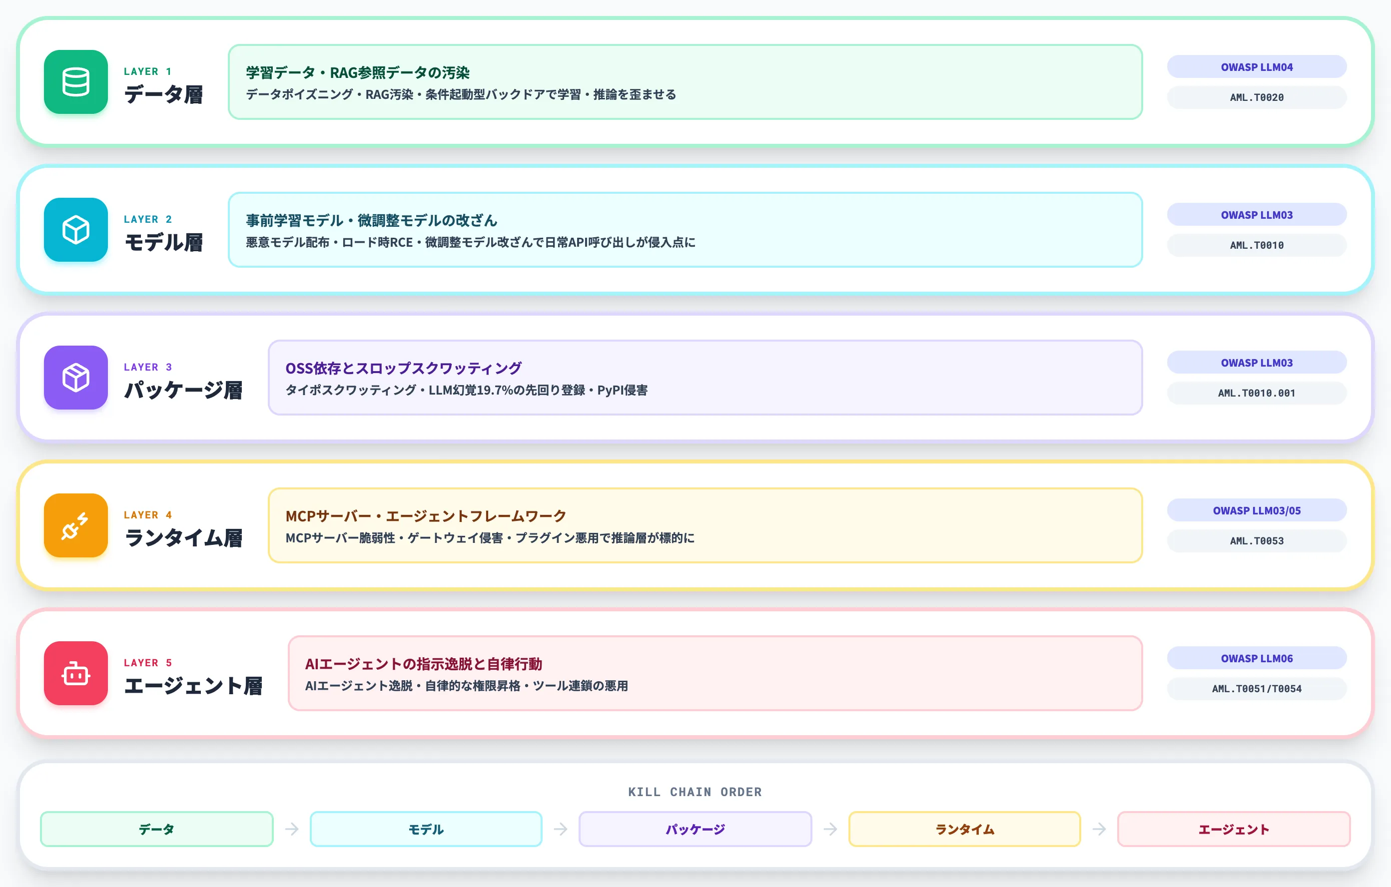Screen dimensions: 1391x887
Task: Click the green database icon for データ層
Action: [x=75, y=82]
